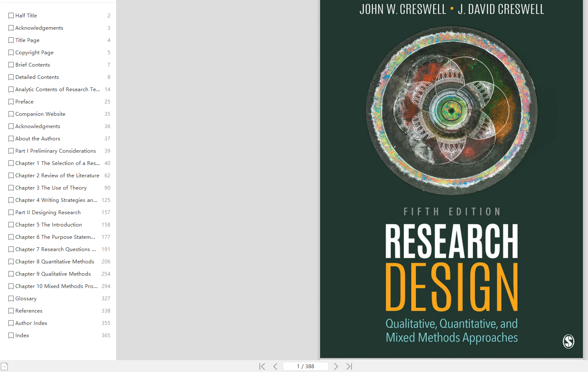This screenshot has width=588, height=372.
Task: Navigate to the References section
Action: 29,310
